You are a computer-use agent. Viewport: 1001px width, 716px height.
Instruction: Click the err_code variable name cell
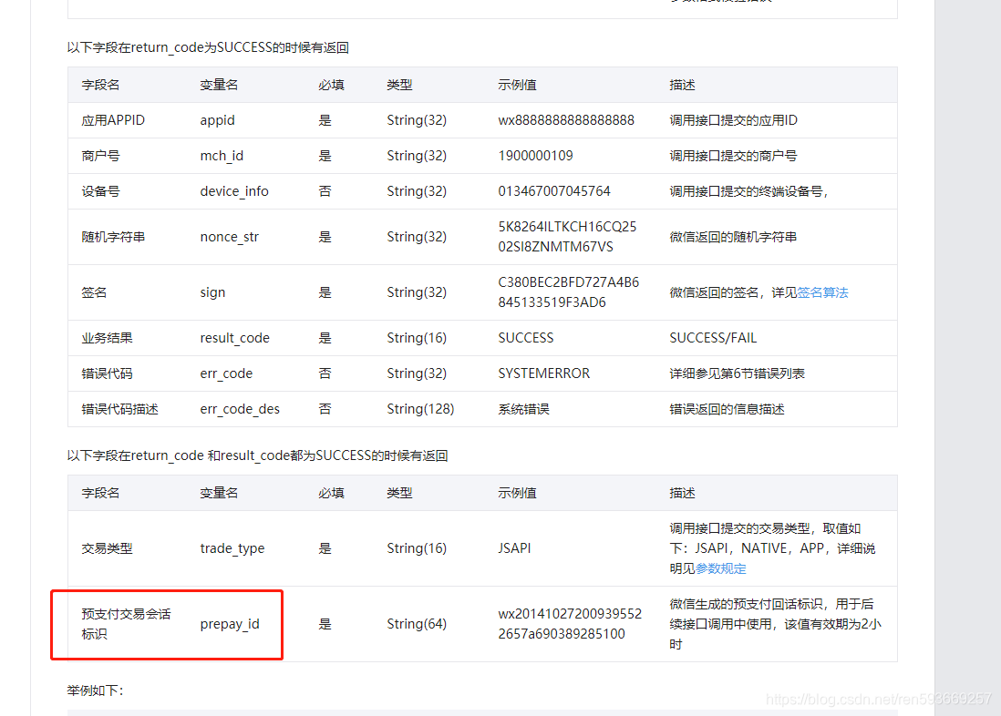coord(226,373)
